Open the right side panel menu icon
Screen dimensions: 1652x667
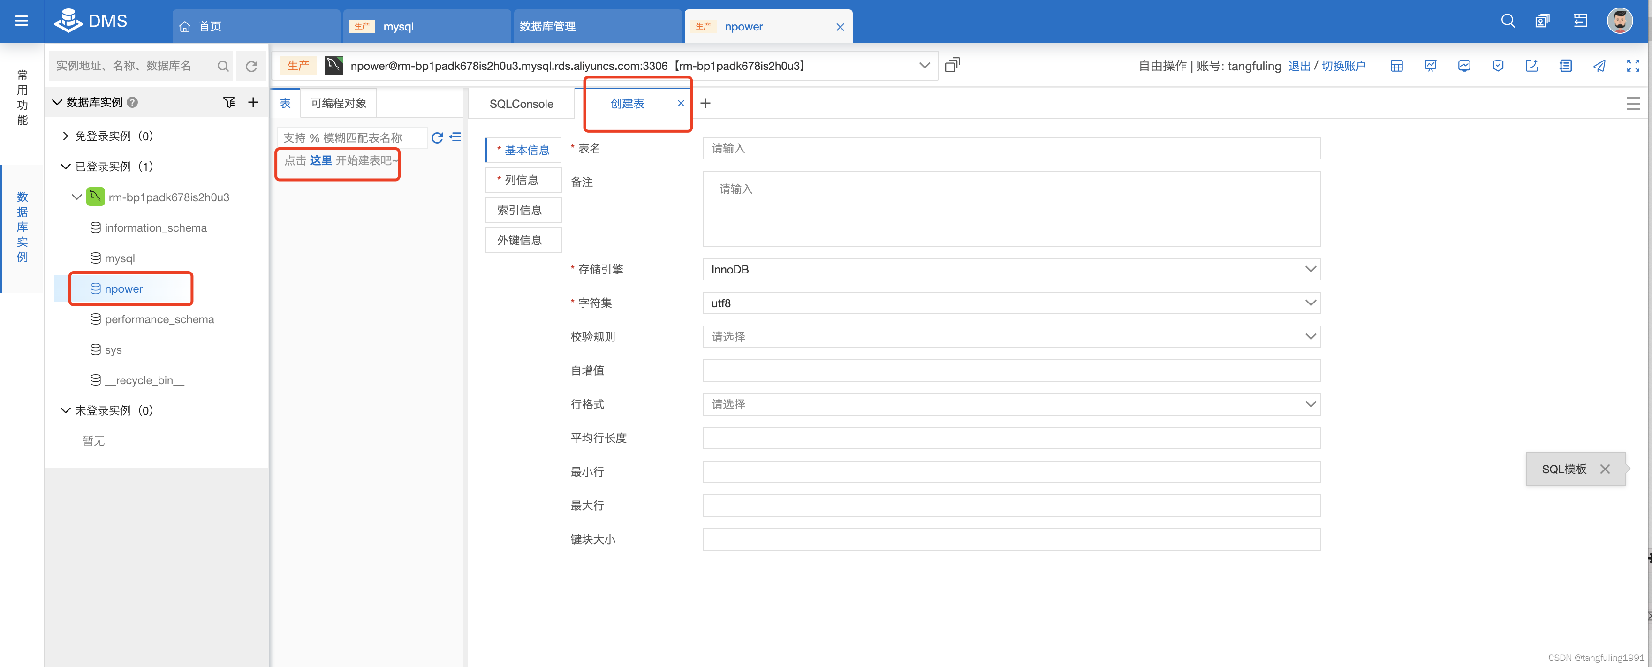1633,103
